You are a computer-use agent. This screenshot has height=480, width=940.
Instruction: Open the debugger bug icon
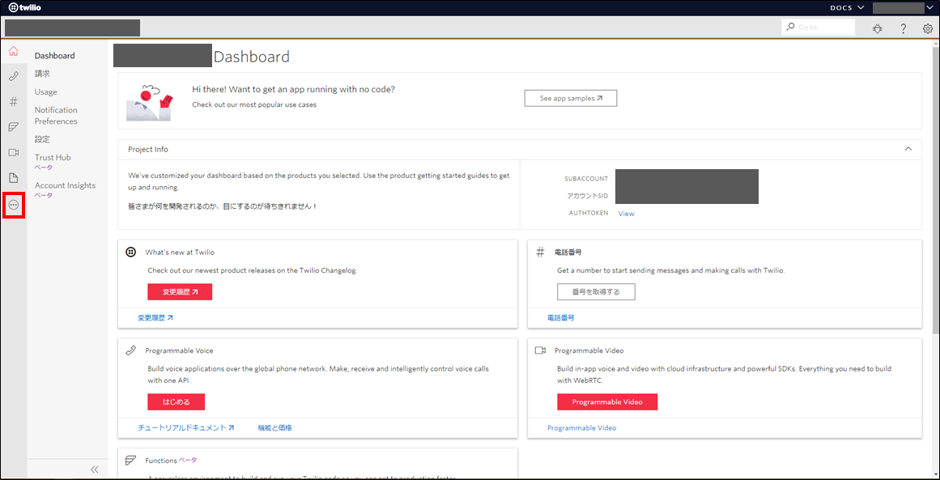click(878, 28)
